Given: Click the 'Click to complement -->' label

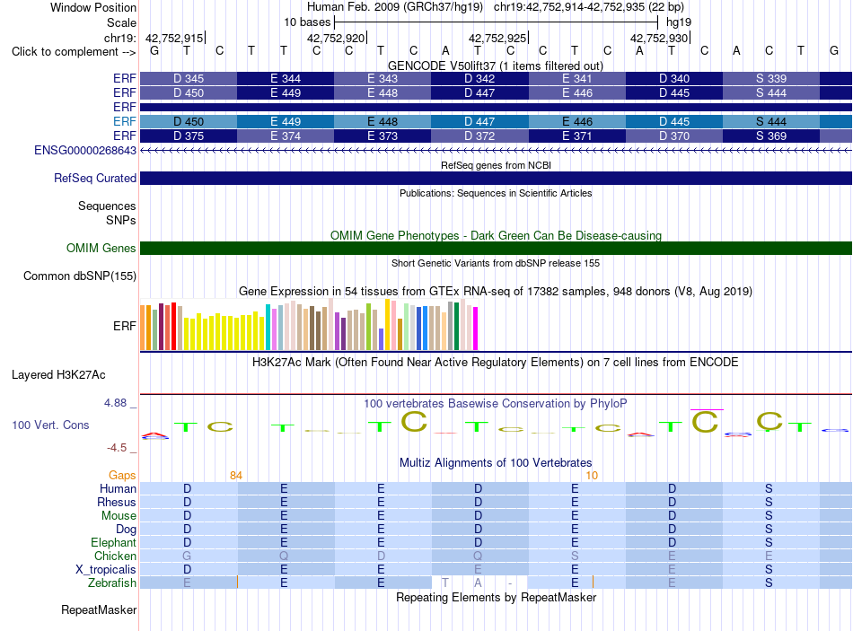Looking at the screenshot, I should point(74,52).
